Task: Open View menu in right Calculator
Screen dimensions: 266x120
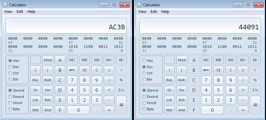Action: coord(142,12)
